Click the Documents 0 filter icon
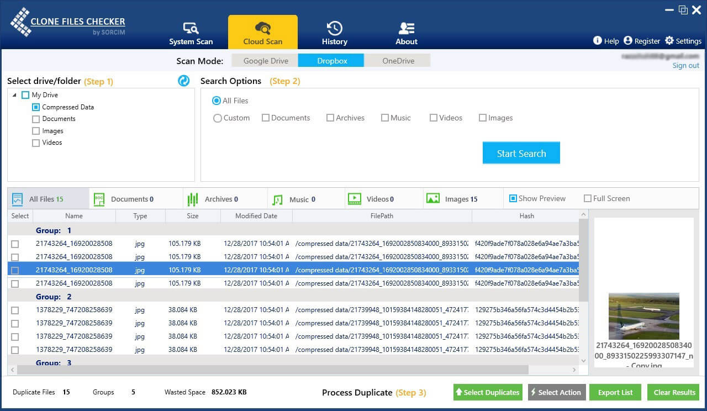Screen dimensions: 707x411 [99, 199]
